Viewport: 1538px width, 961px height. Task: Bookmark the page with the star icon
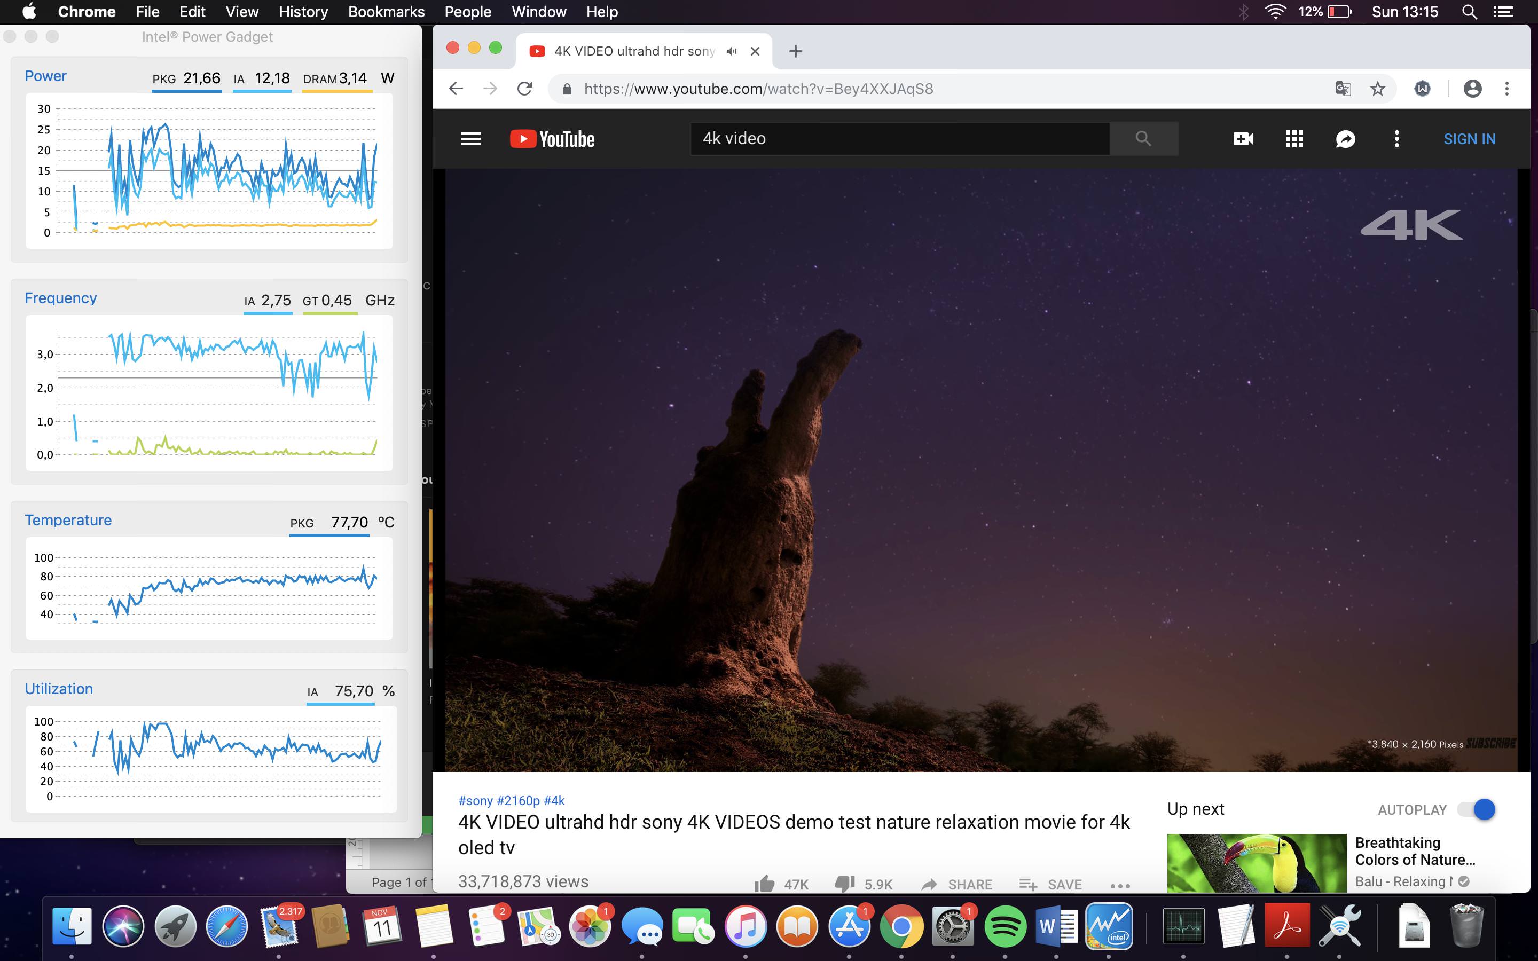tap(1377, 89)
